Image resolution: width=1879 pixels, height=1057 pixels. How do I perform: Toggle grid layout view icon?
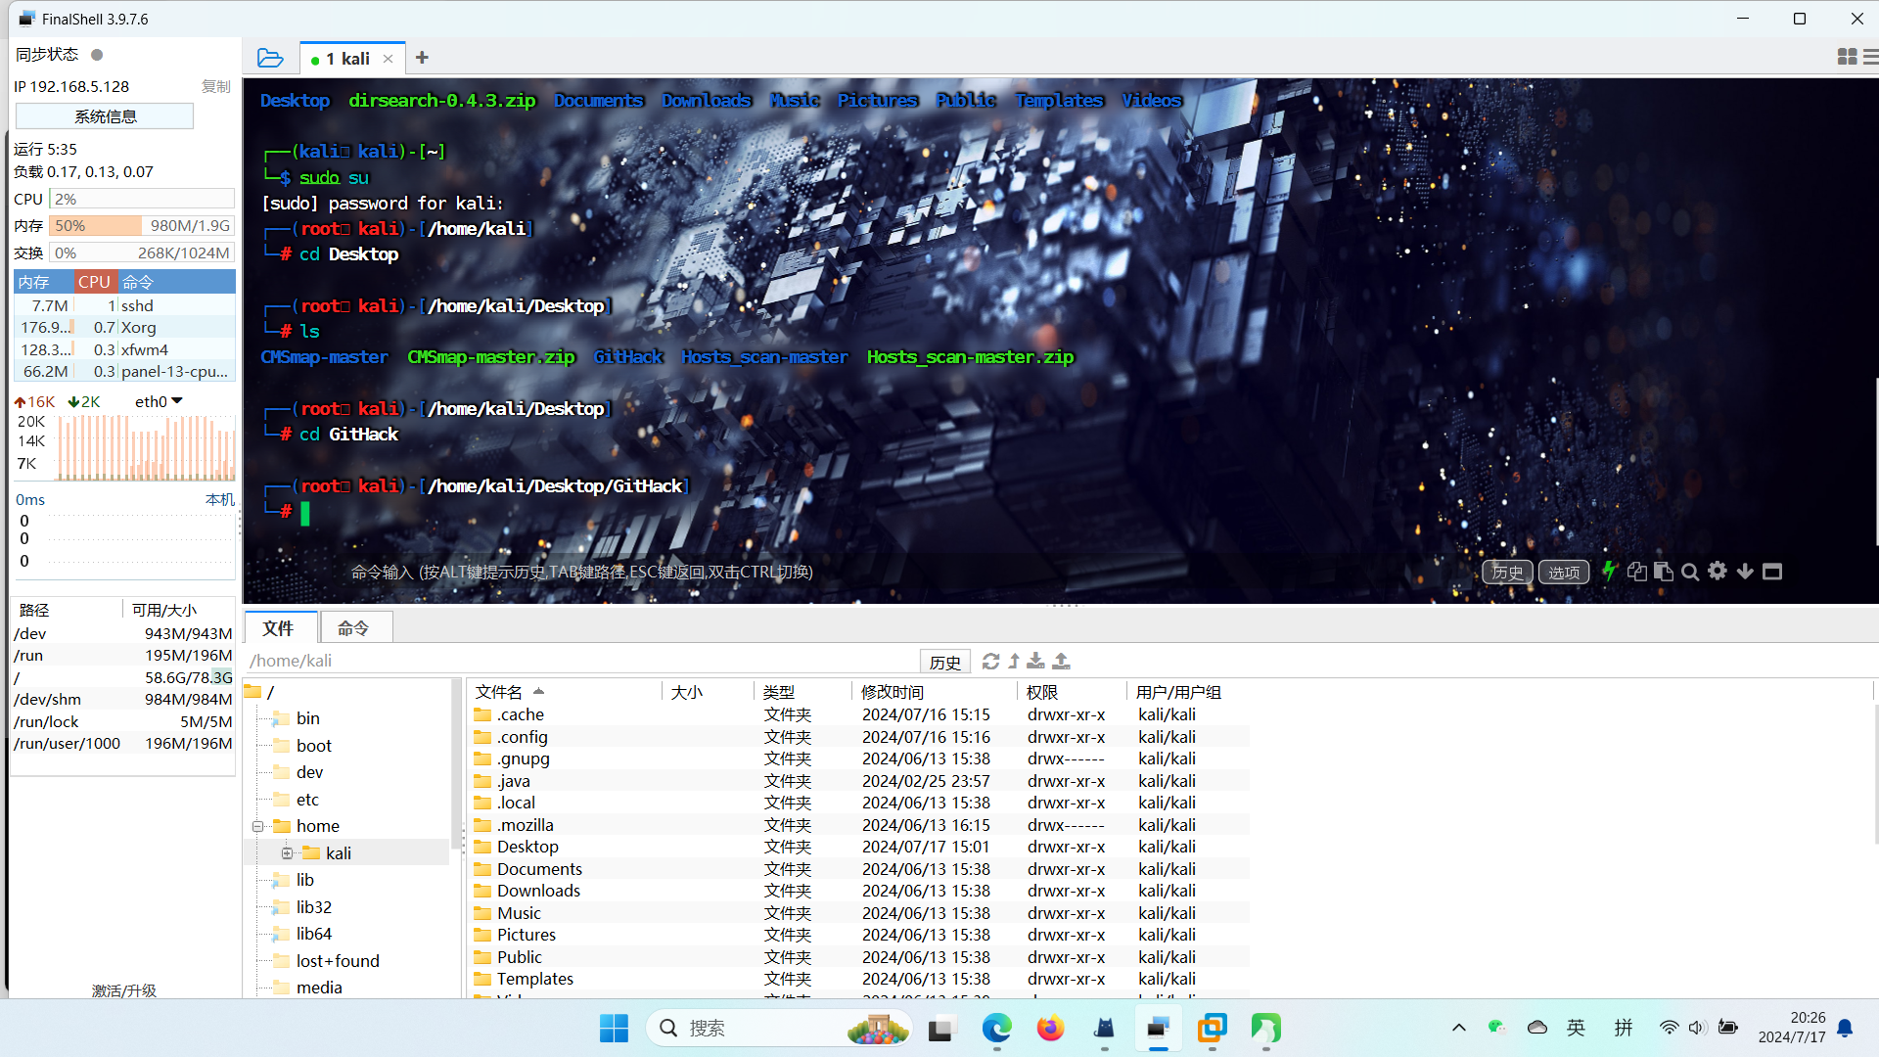pos(1847,58)
